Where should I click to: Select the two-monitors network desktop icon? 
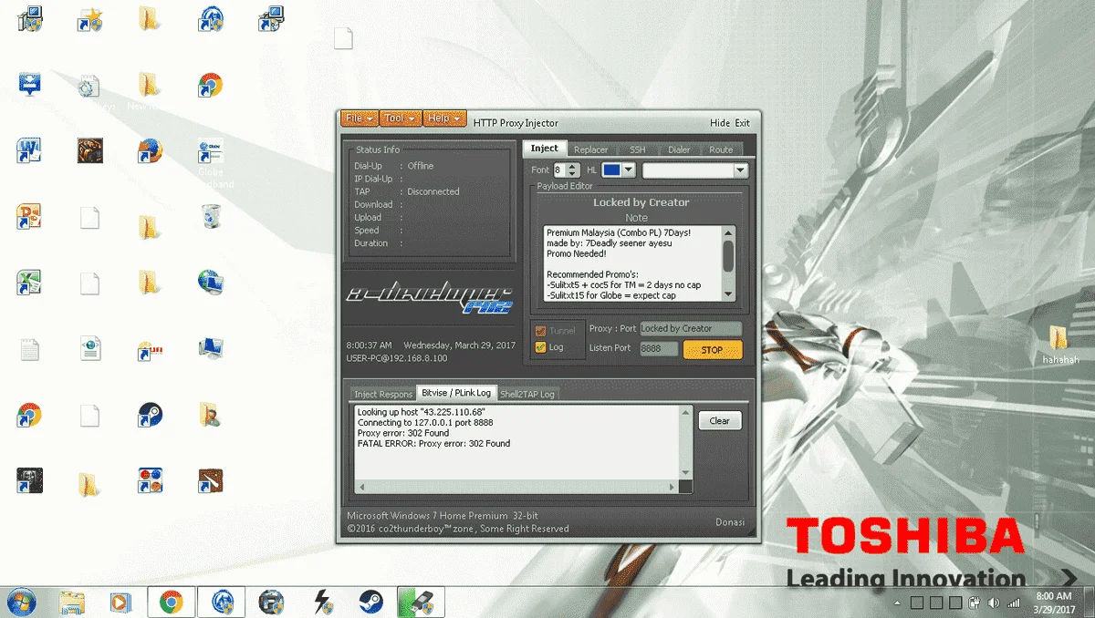click(211, 348)
